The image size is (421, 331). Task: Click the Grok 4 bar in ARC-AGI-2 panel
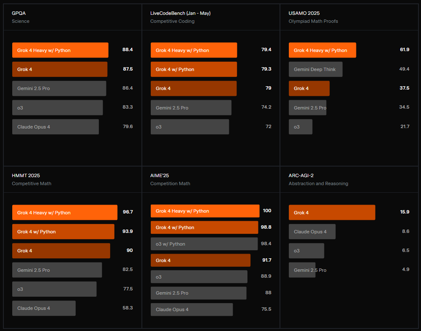[331, 212]
